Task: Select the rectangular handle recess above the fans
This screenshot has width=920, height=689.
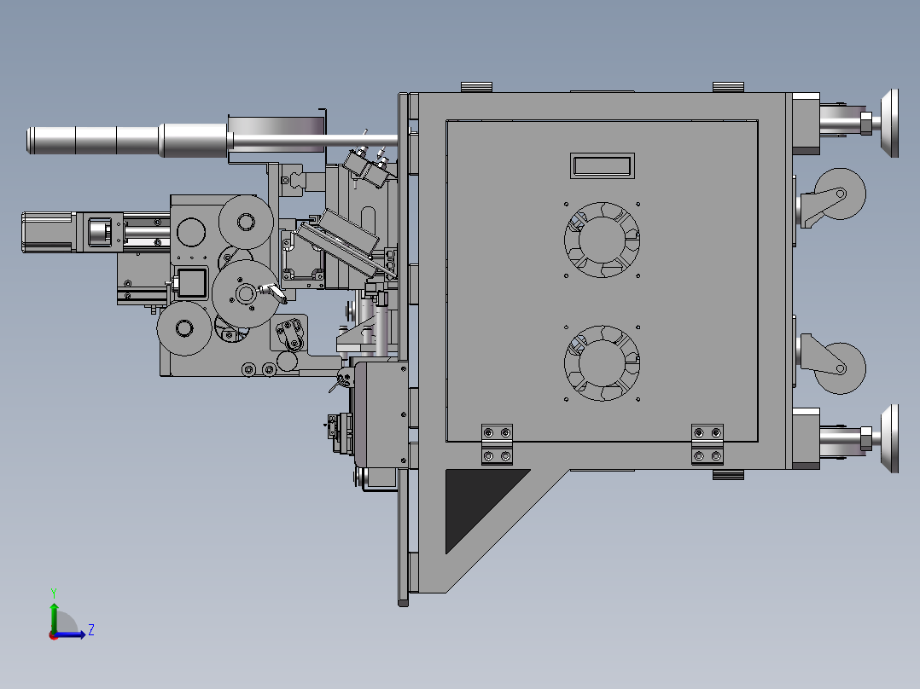Action: (x=603, y=166)
